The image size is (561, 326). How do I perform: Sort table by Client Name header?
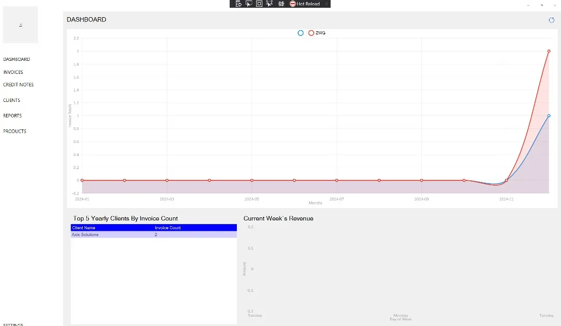pos(112,228)
